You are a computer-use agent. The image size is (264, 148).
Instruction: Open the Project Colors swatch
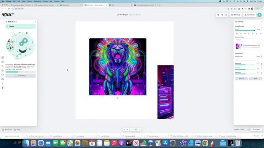(248, 129)
